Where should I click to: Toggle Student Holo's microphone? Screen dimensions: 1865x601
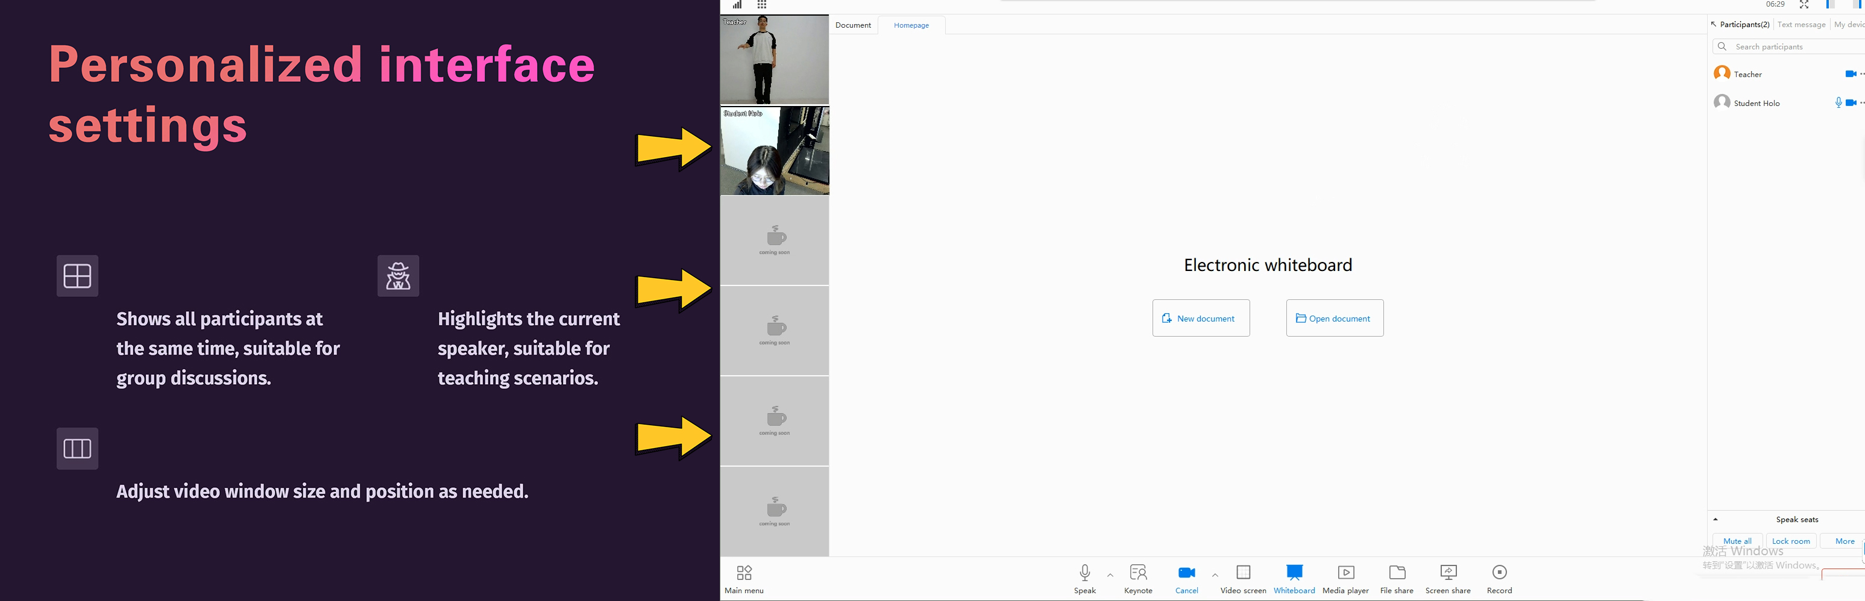(x=1838, y=103)
